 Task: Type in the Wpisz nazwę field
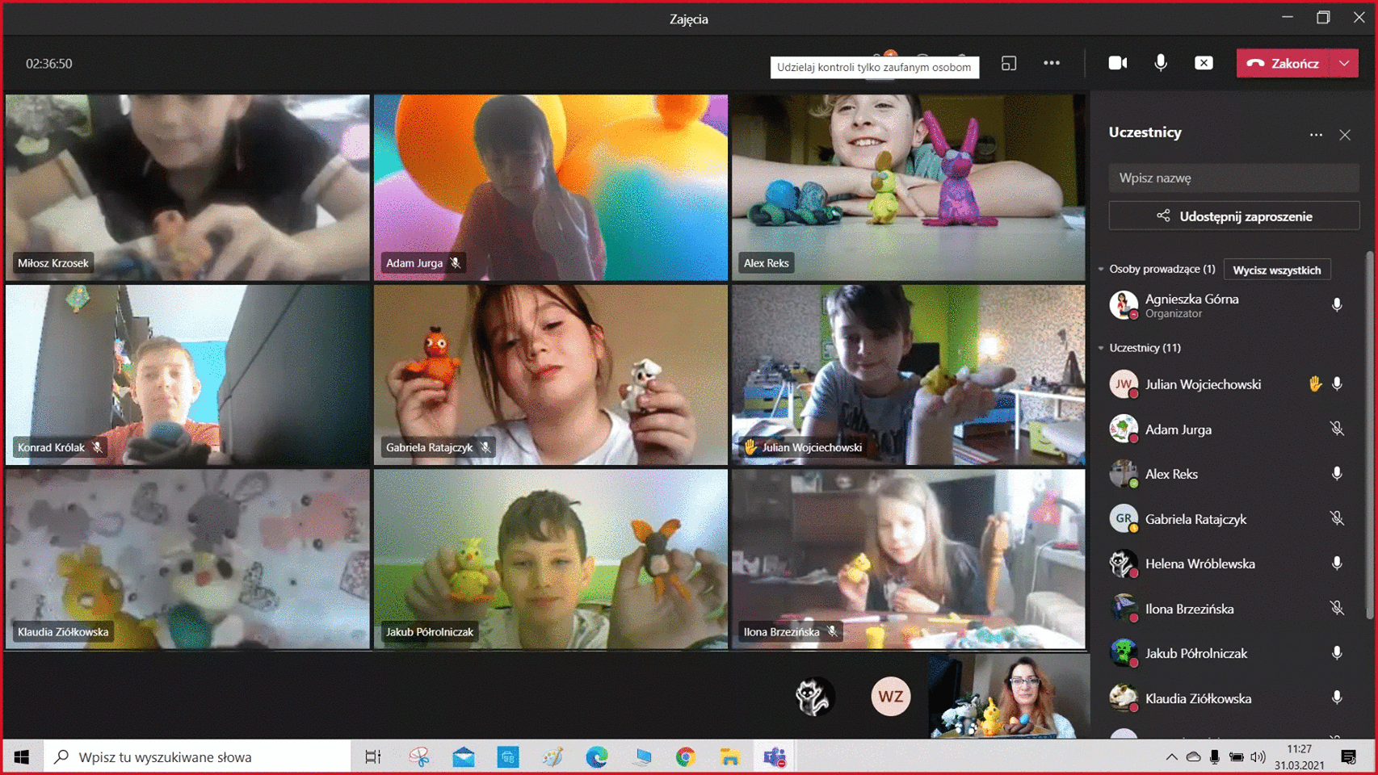tap(1233, 178)
